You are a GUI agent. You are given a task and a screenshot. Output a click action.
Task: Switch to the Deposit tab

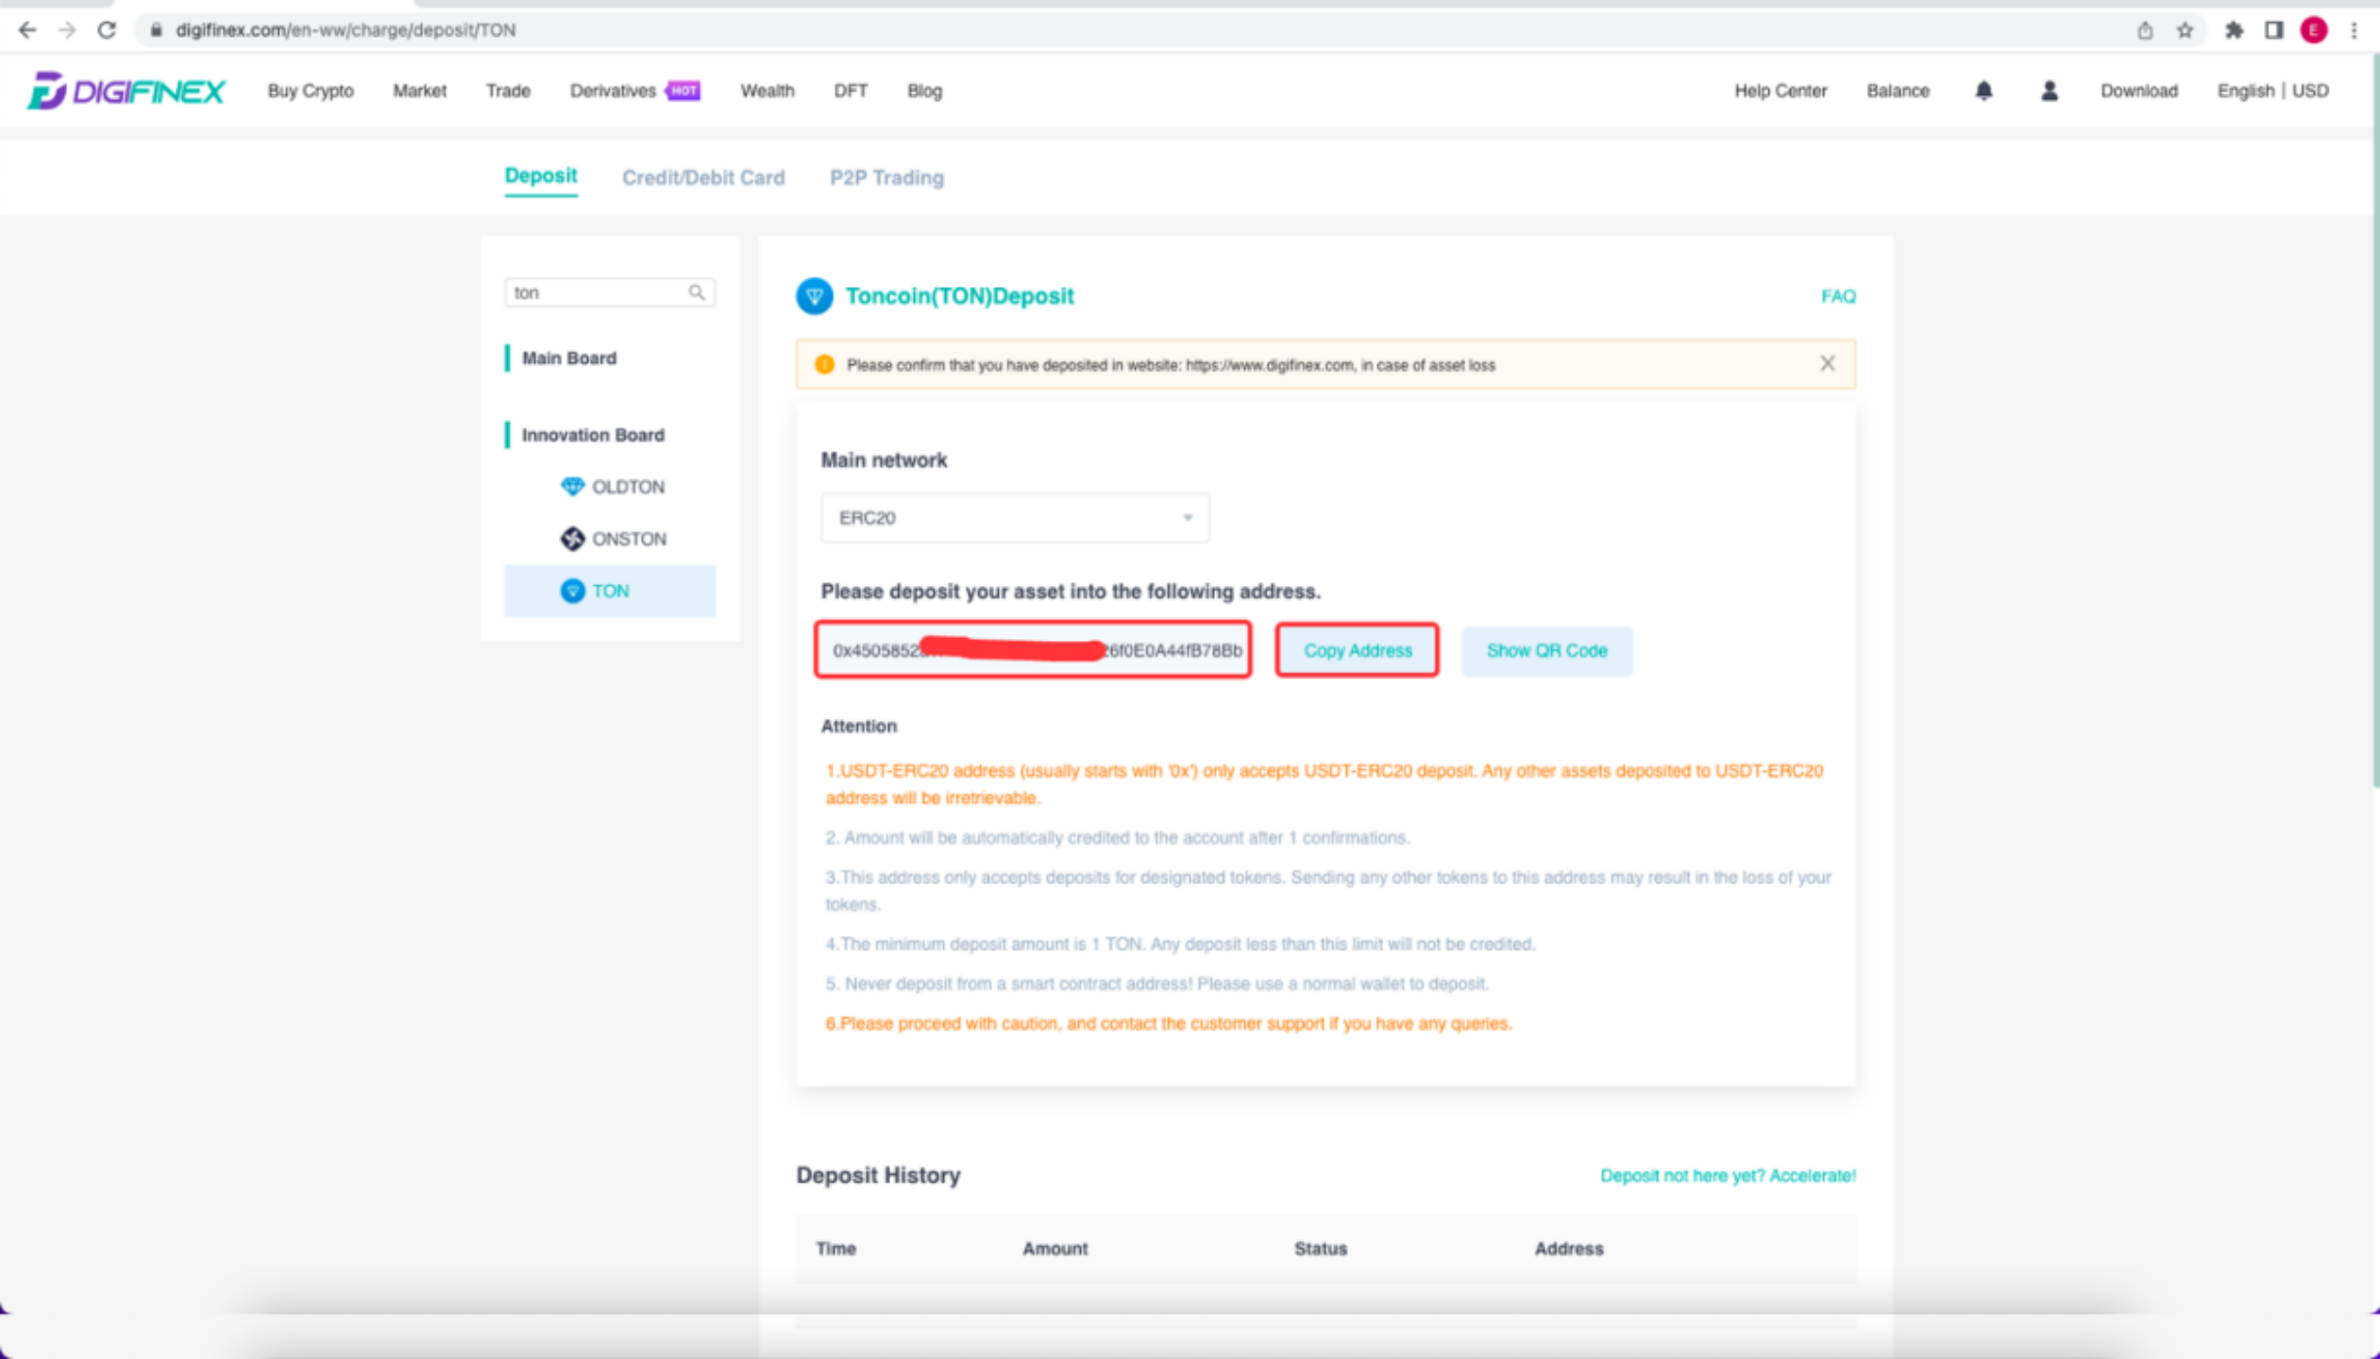pos(540,176)
